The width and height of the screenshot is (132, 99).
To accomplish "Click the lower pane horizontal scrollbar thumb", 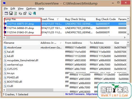I will pyautogui.click(x=30, y=90).
